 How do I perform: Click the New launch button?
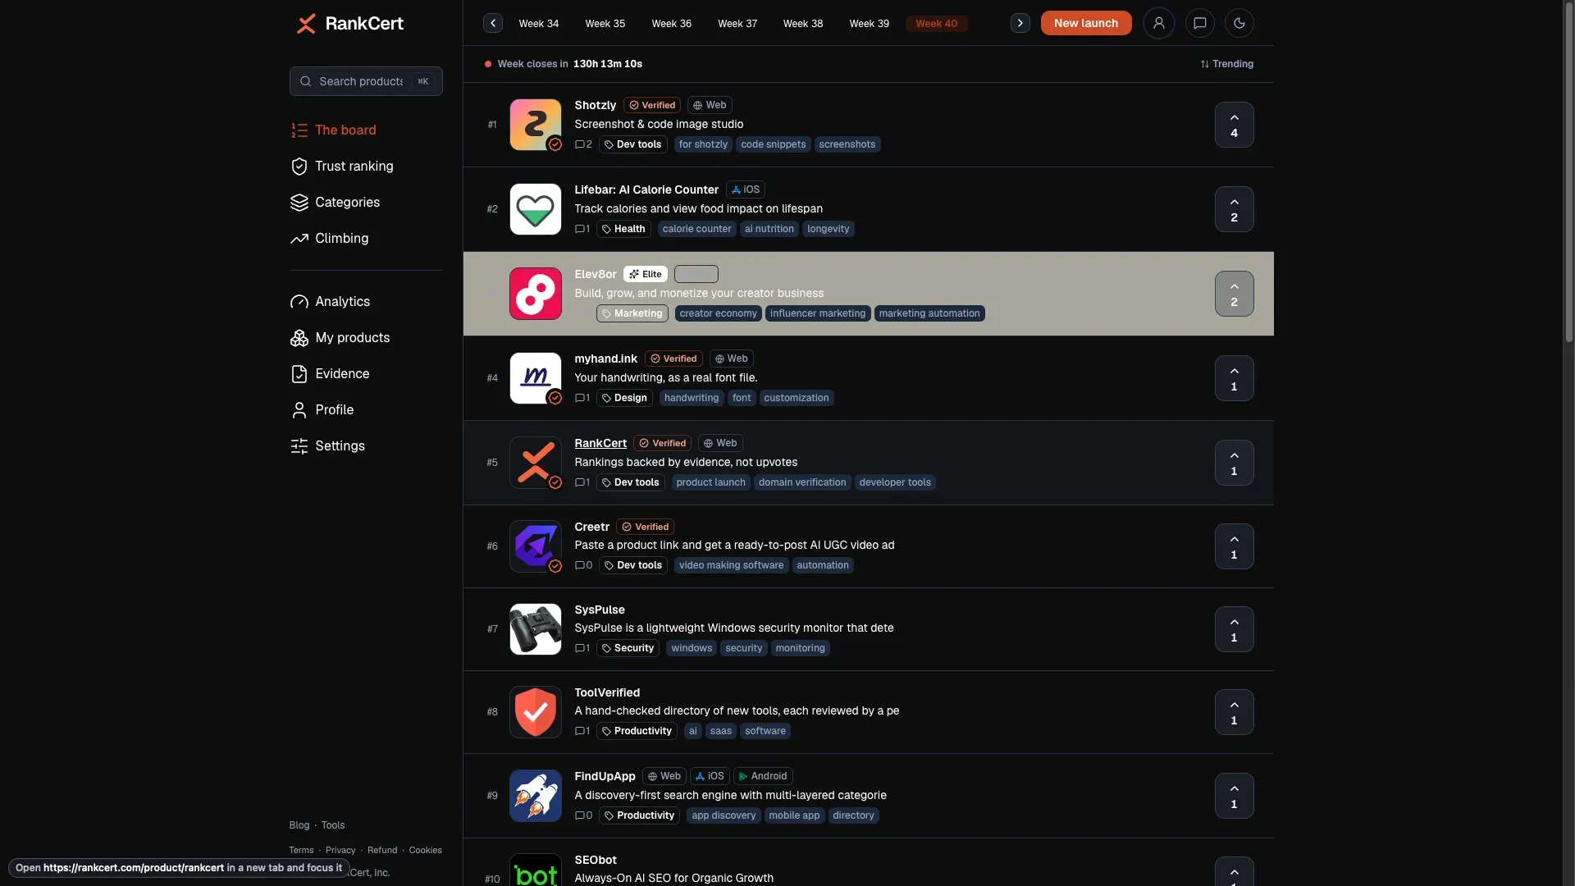(1085, 23)
